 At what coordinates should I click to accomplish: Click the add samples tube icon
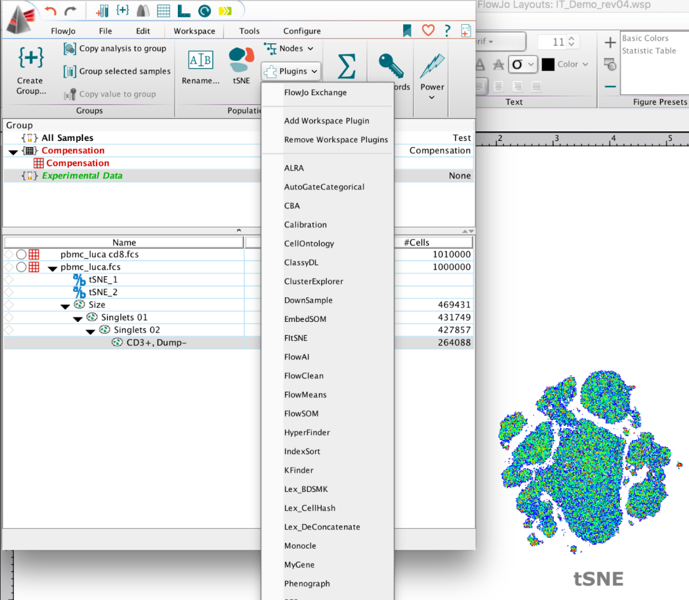102,11
